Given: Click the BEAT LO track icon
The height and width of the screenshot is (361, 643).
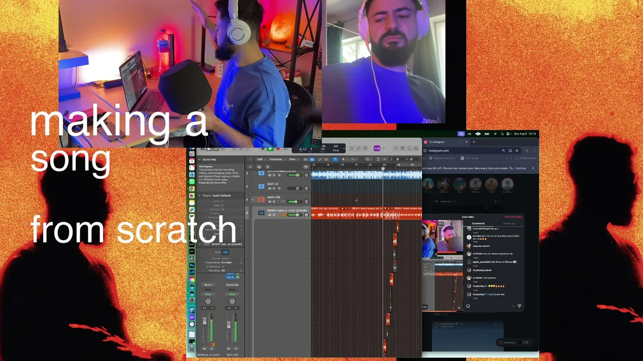Looking at the screenshot, I should click(x=261, y=186).
